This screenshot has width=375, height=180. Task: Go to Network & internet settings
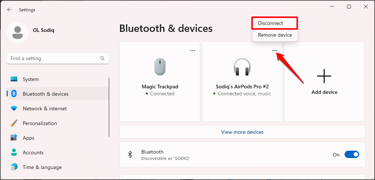click(x=45, y=109)
